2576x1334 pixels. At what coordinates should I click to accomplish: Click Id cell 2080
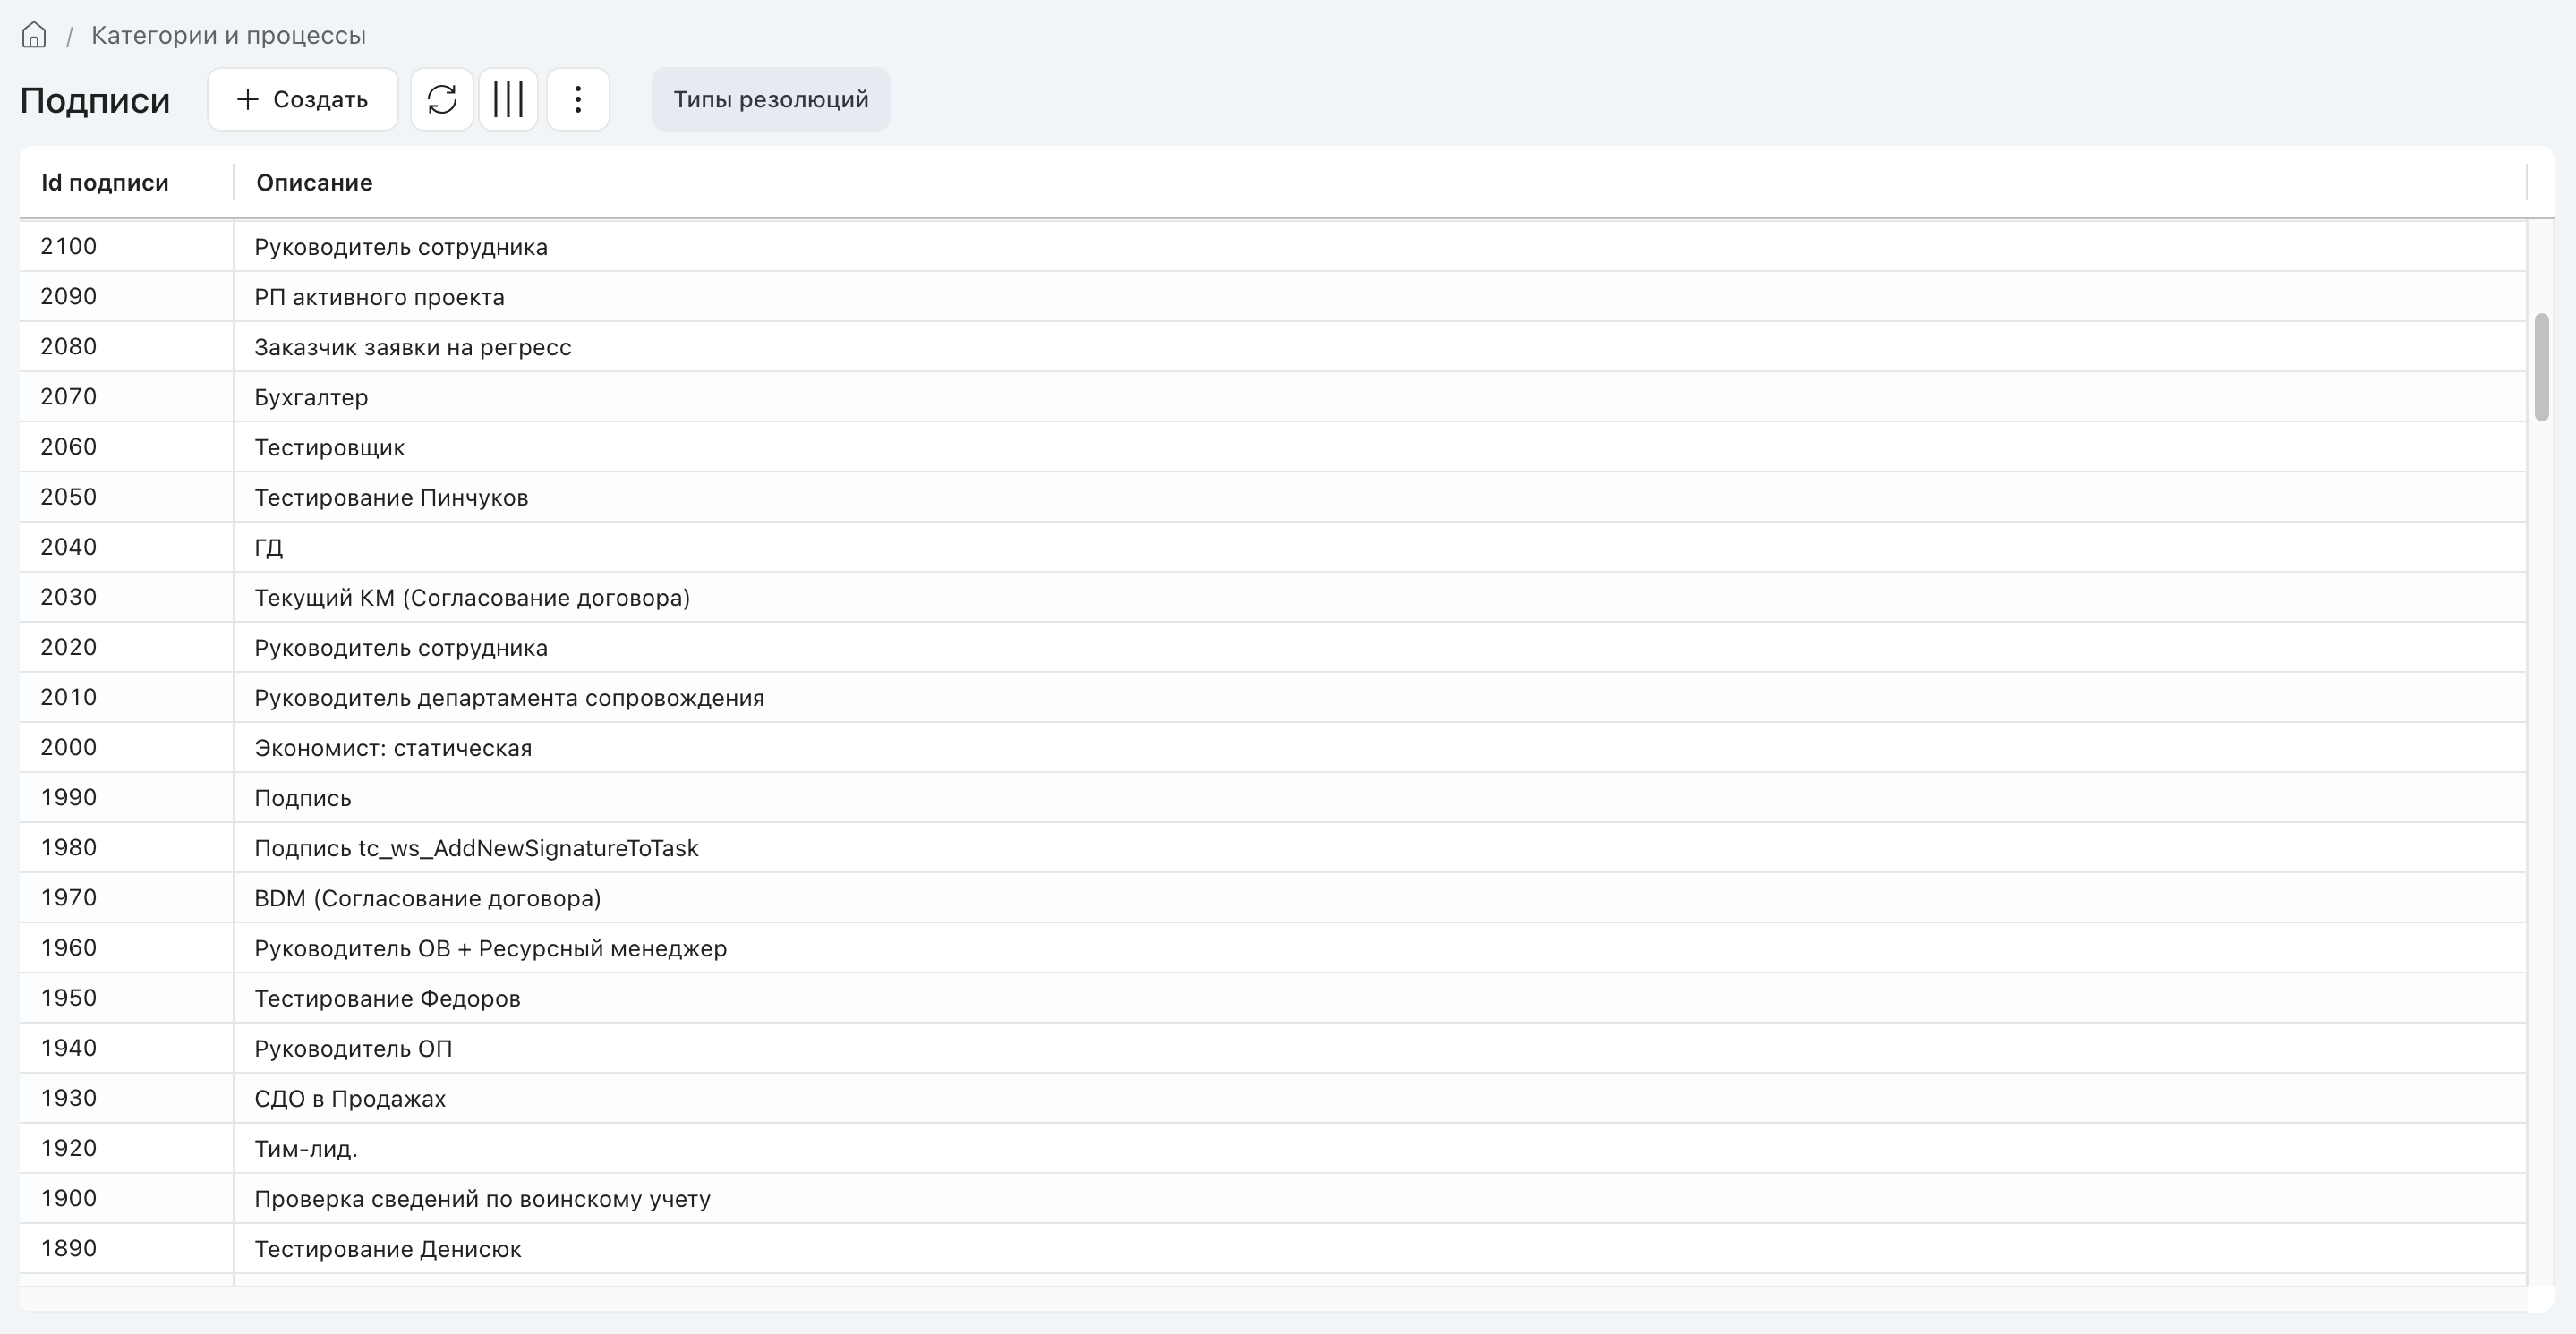tap(126, 347)
